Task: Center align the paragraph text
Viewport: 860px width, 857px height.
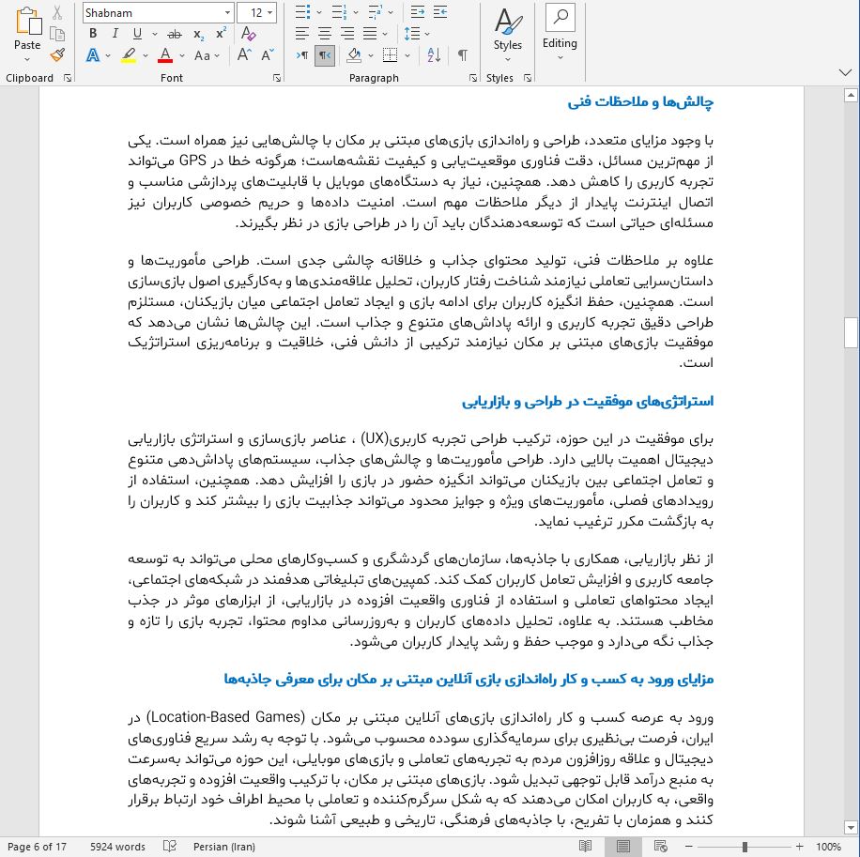Action: pos(323,34)
